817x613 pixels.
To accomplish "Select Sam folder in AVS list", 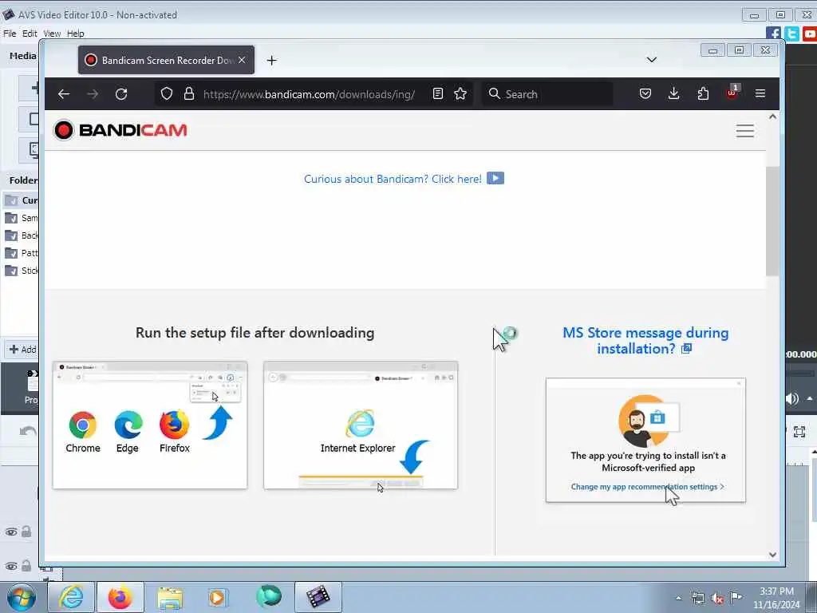I will point(22,218).
